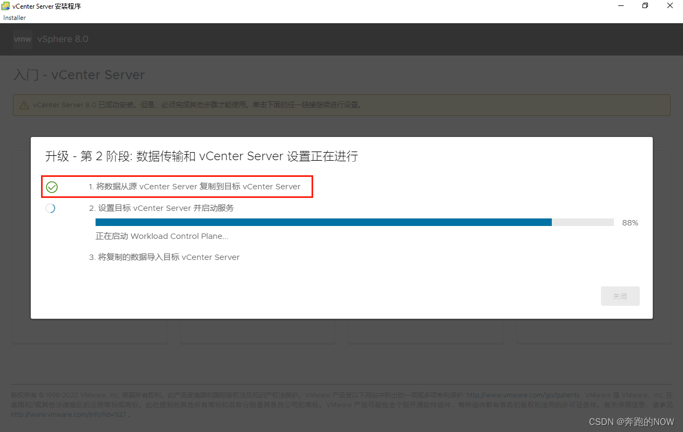Click the status text 正在启动 Workload Control Plane...
Screen dimensions: 683x432
[162, 236]
